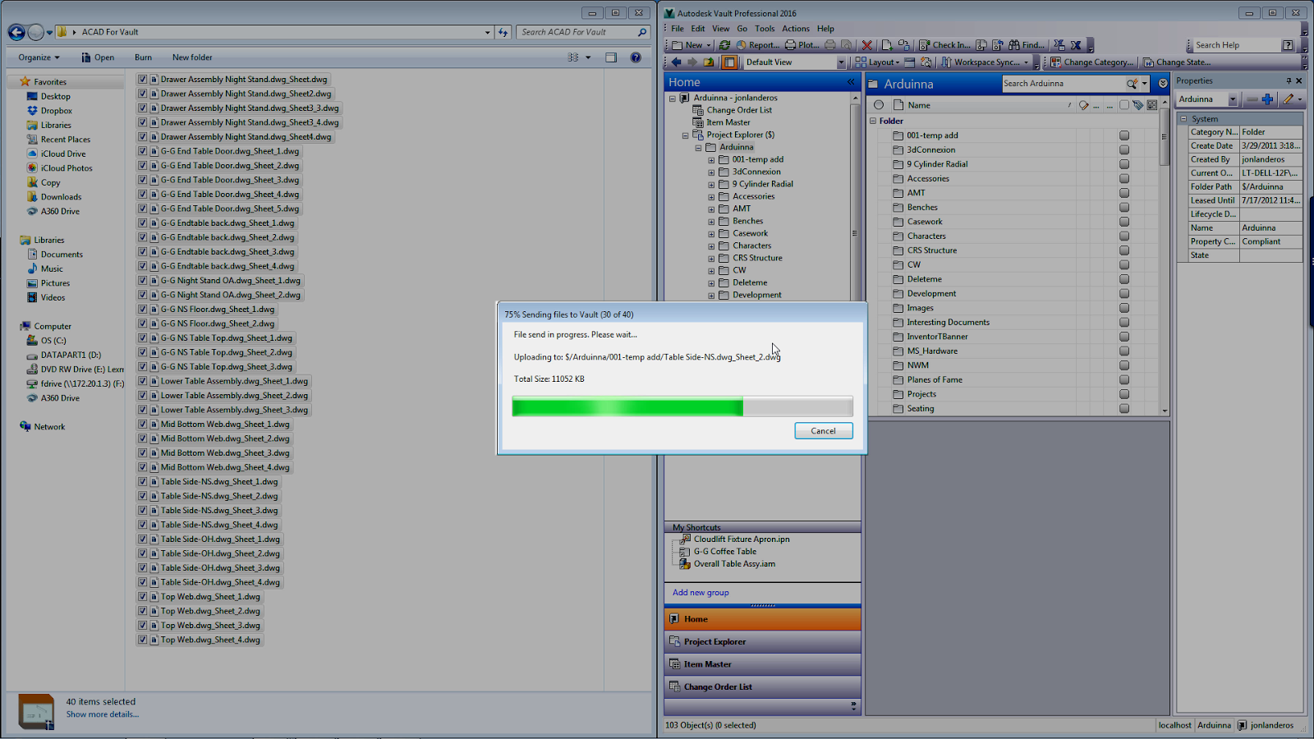Expand the Layout dropdown in the toolbar
The width and height of the screenshot is (1314, 739).
pos(899,62)
